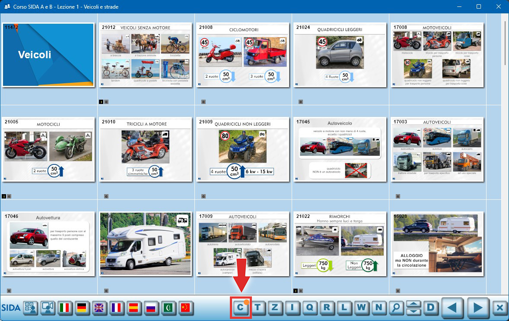Select the Italian flag language
Image resolution: width=509 pixels, height=321 pixels.
(x=65, y=308)
